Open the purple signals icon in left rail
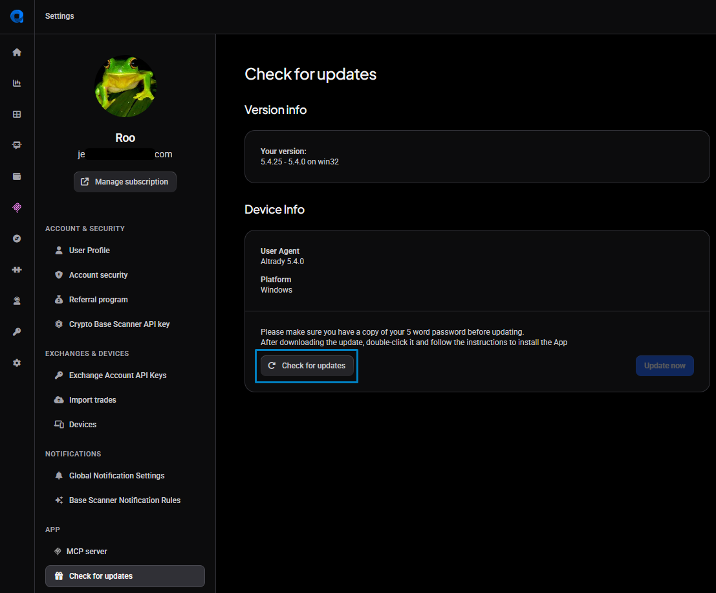The height and width of the screenshot is (593, 716). pyautogui.click(x=17, y=208)
